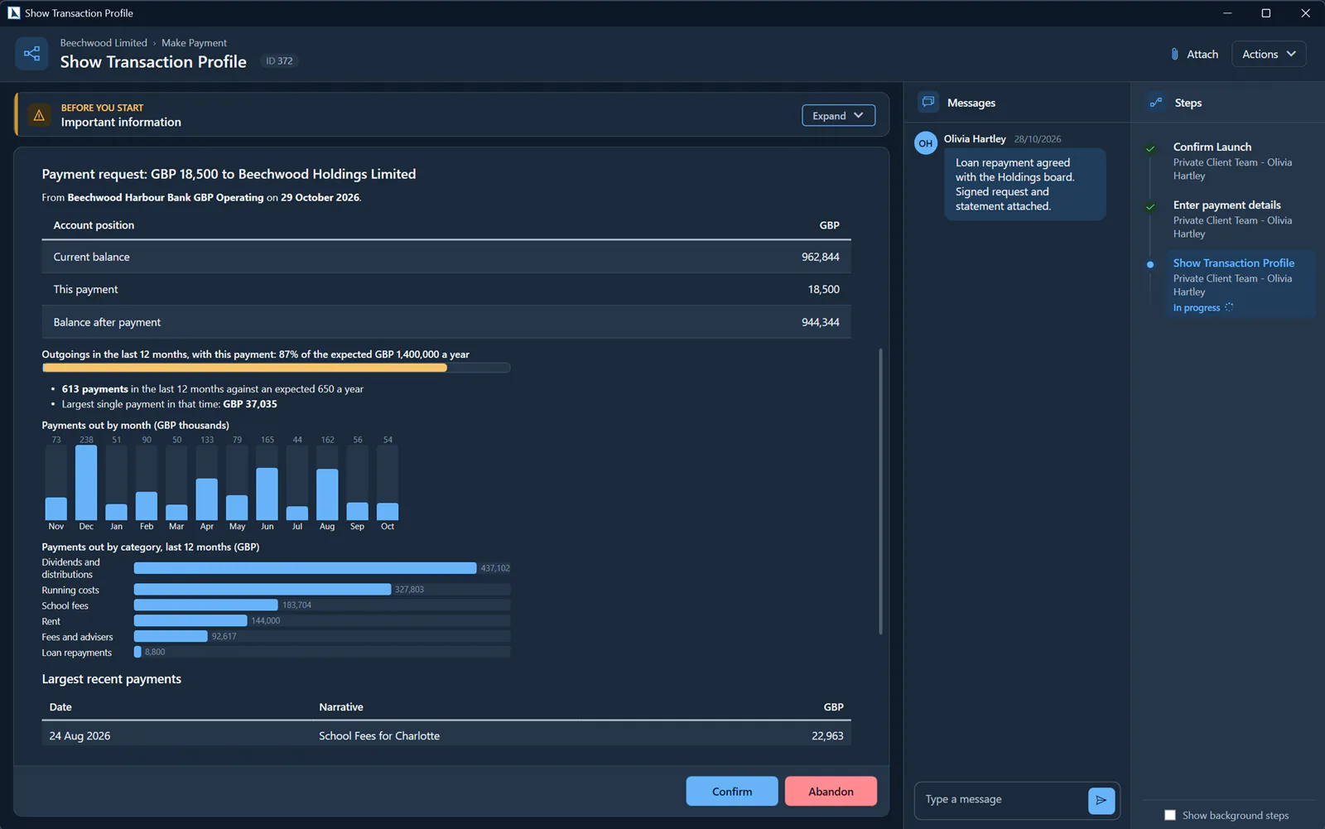Click the Fees and advisers bar
The height and width of the screenshot is (829, 1325).
(x=171, y=636)
